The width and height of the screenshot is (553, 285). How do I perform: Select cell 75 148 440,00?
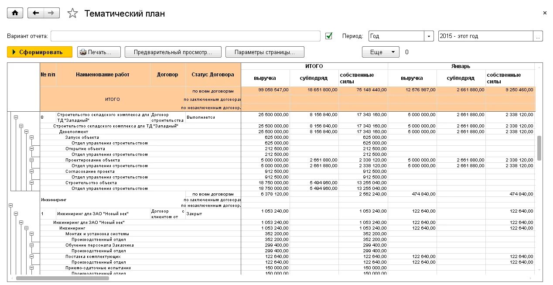pyautogui.click(x=363, y=90)
